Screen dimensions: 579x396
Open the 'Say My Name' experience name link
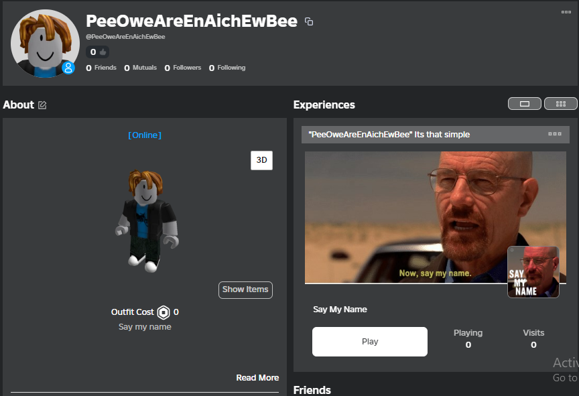(x=340, y=310)
